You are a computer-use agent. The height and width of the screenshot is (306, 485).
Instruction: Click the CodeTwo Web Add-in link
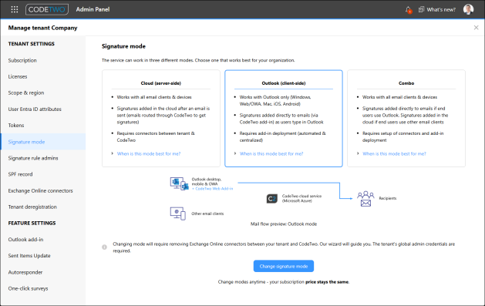(213, 189)
